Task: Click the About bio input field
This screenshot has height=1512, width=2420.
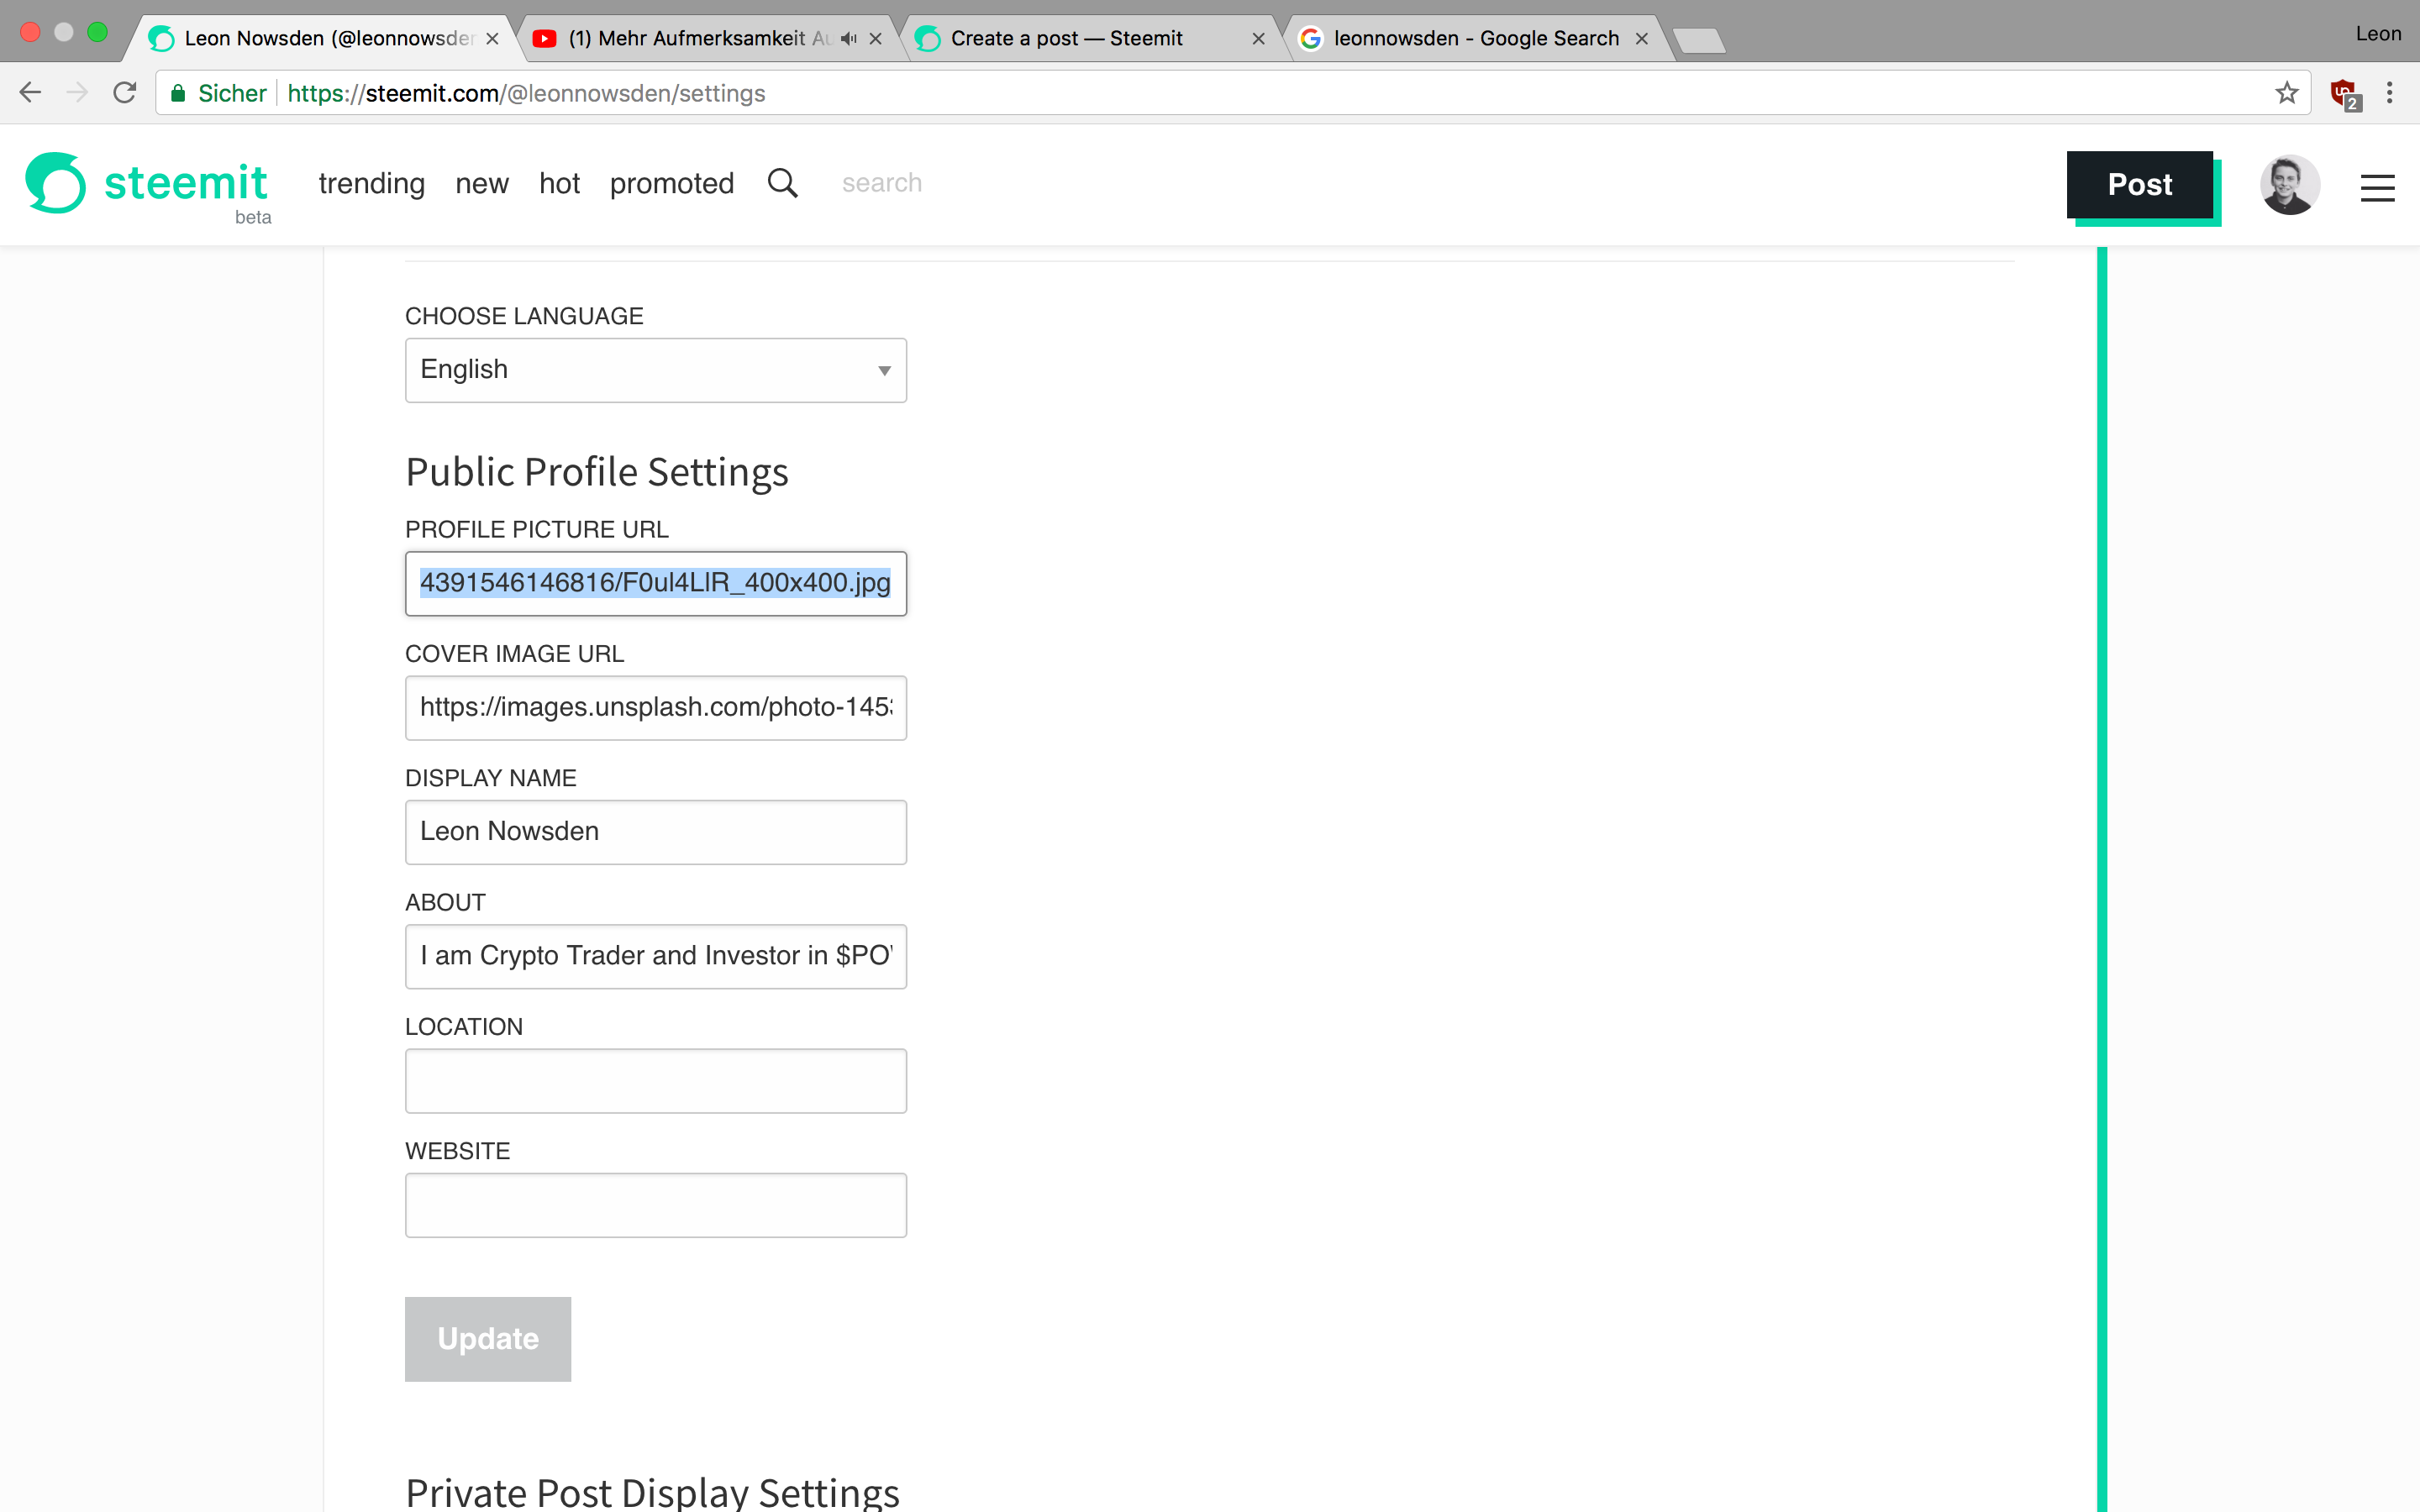Action: click(655, 954)
